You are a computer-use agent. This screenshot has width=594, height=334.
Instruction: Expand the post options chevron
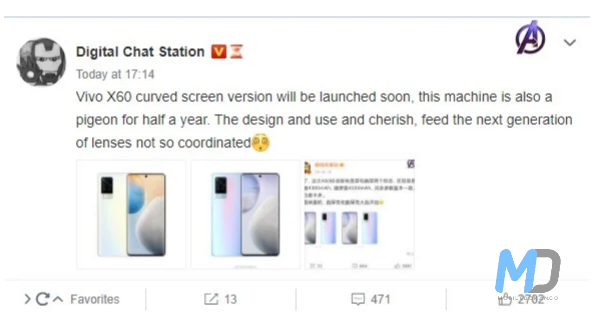[569, 43]
